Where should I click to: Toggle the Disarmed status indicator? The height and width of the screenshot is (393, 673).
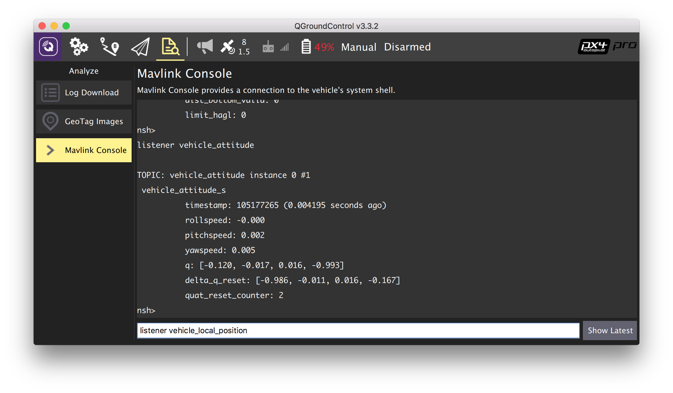(x=406, y=46)
